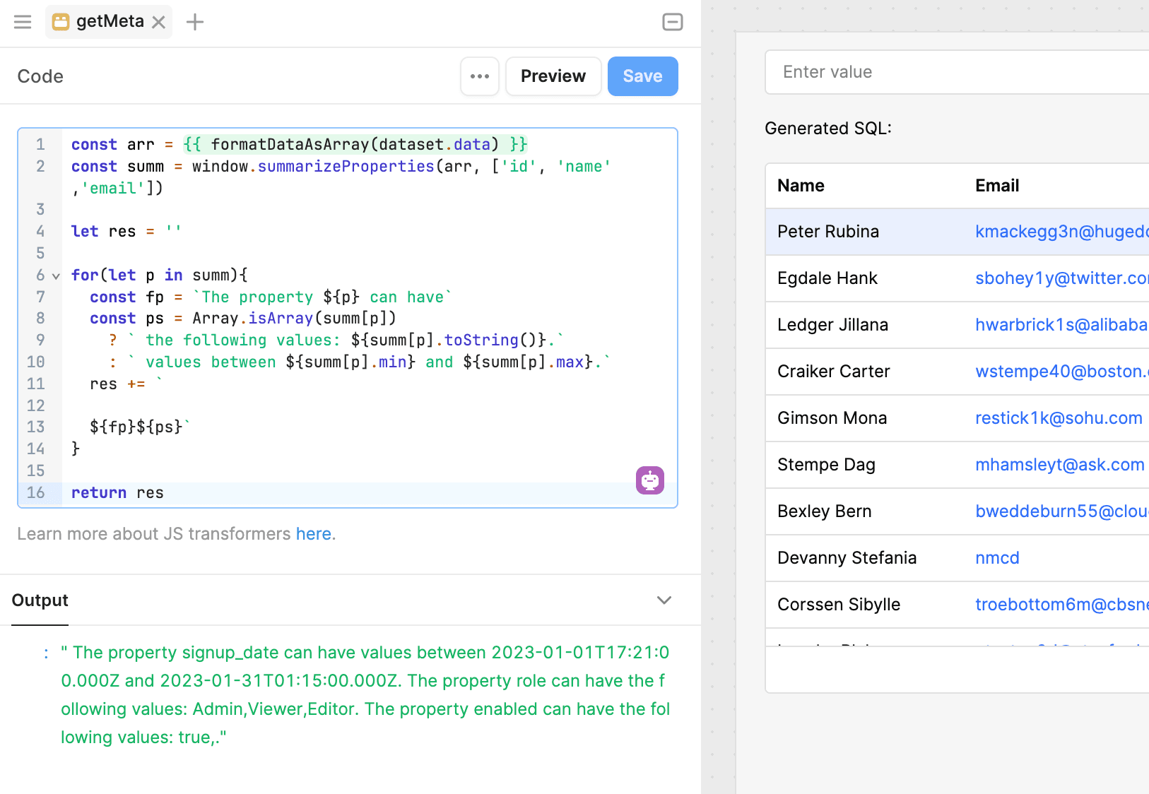Click the Name column header
This screenshot has height=794, width=1149.
[801, 186]
